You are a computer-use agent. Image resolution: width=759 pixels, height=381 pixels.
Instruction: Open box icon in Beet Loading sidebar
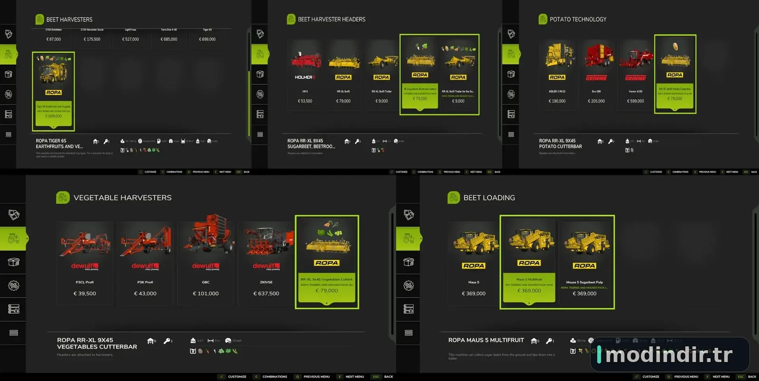pos(408,262)
